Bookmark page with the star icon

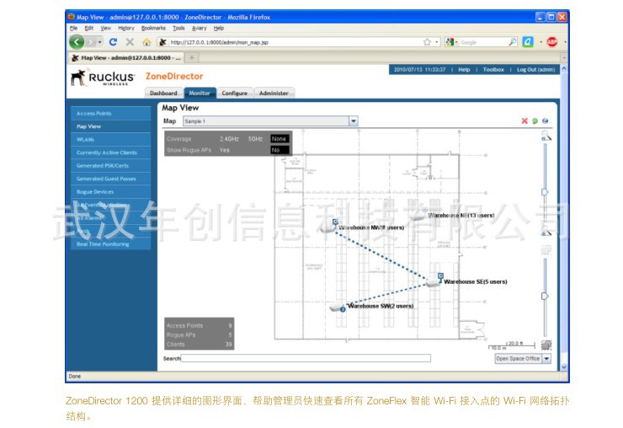click(x=427, y=42)
